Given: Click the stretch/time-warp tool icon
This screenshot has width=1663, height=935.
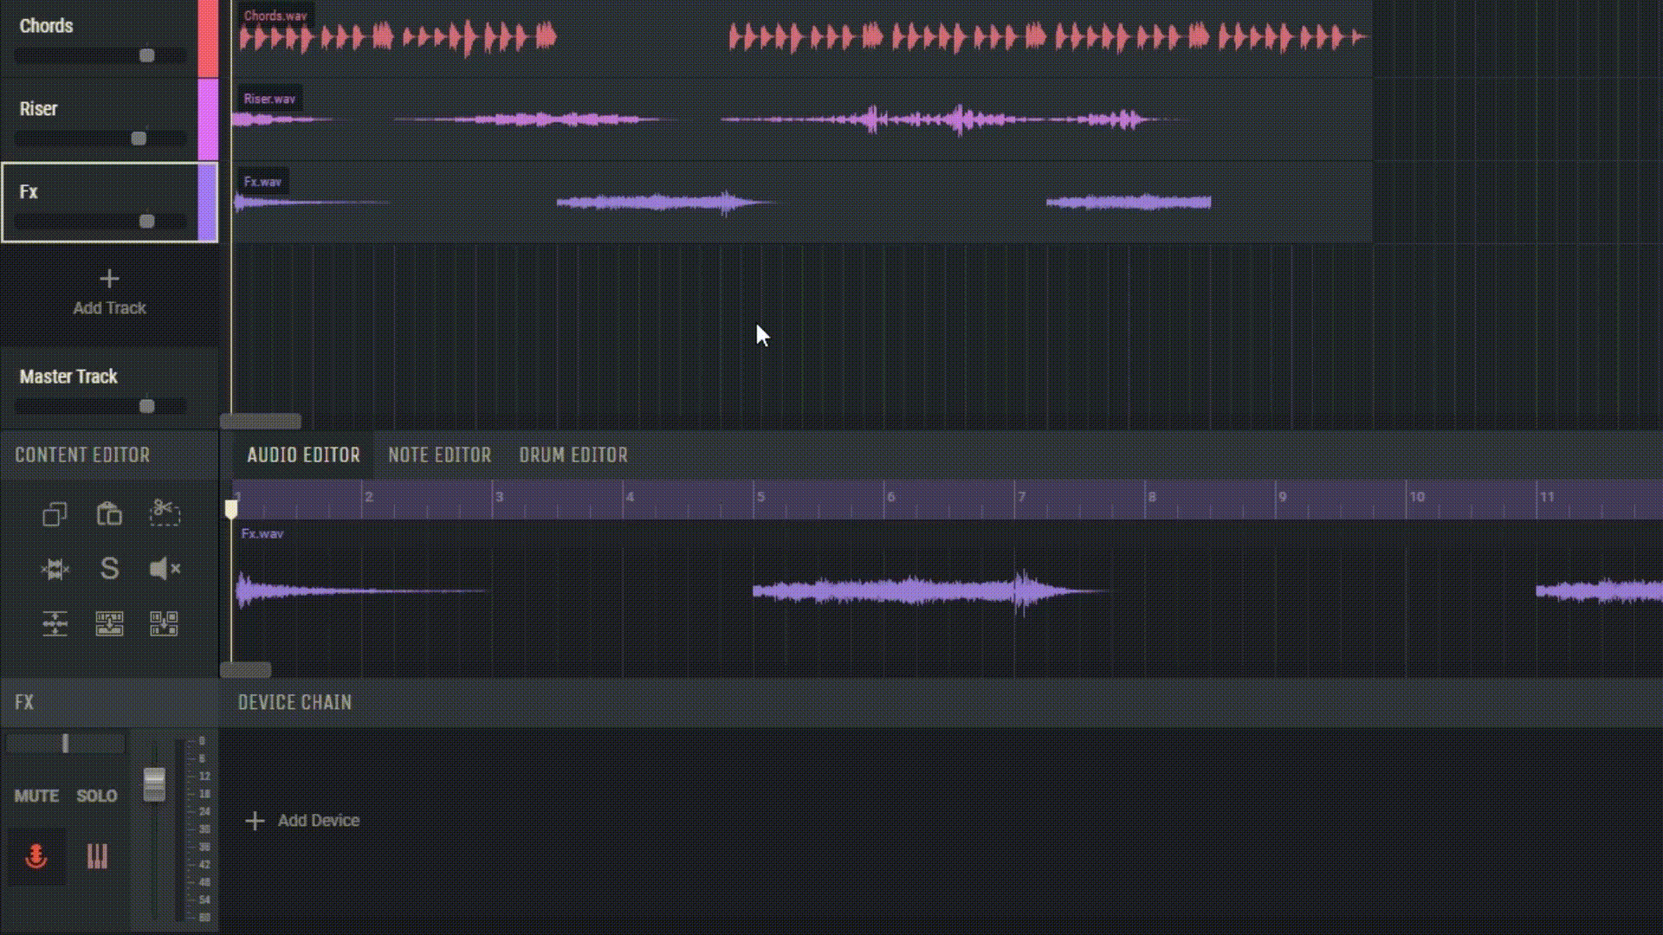Looking at the screenshot, I should point(54,567).
